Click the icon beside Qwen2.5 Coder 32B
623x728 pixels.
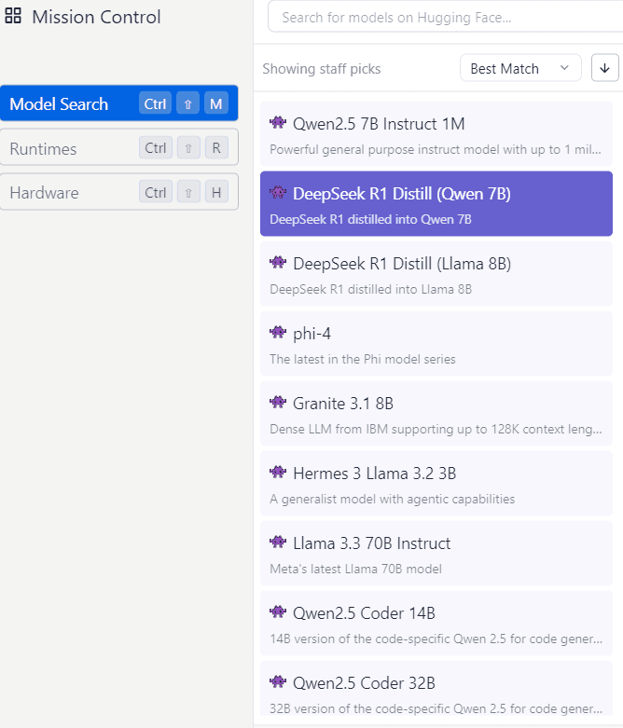coord(278,681)
